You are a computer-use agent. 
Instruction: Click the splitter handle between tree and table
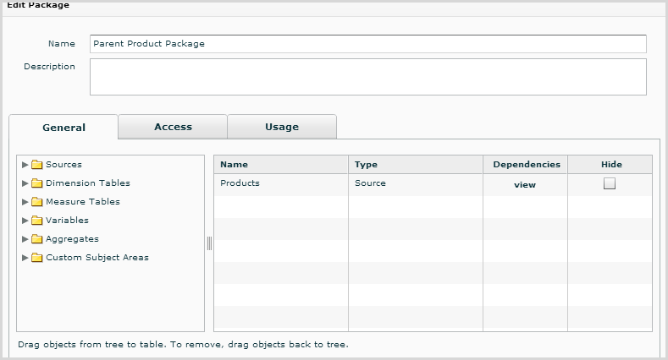209,243
